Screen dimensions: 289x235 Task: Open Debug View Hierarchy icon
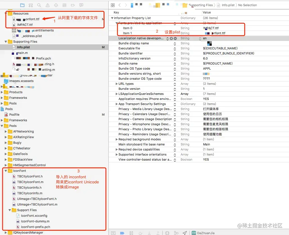pos(167,233)
